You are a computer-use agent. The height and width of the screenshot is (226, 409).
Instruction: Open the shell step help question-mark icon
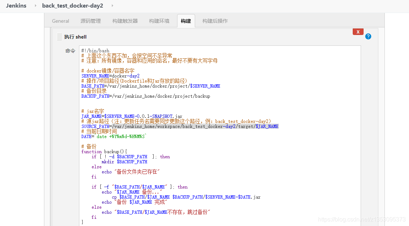pos(368,36)
